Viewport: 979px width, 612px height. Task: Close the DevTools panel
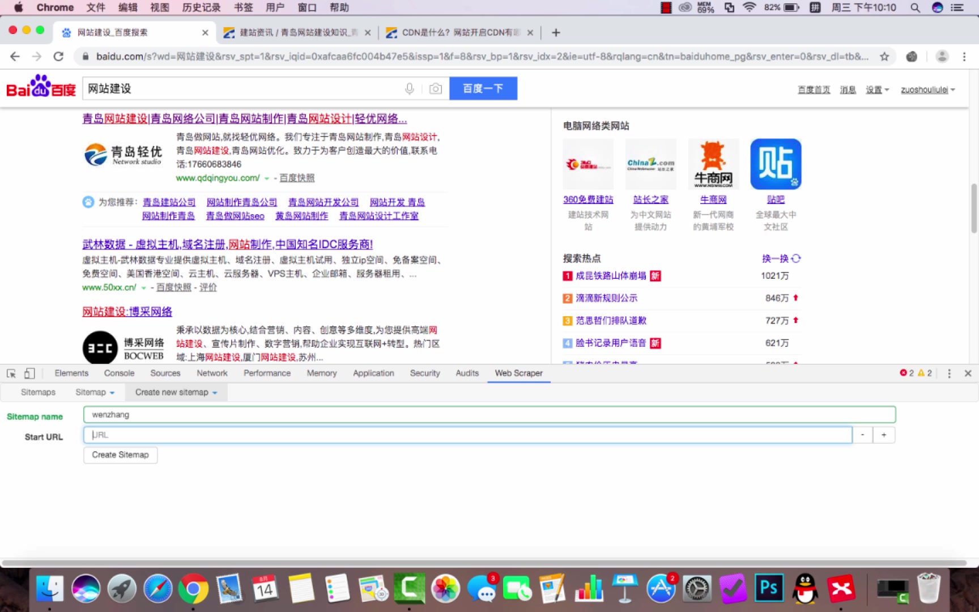pyautogui.click(x=968, y=373)
